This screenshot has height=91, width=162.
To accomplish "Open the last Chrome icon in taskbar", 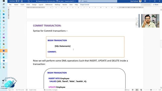I will click(4, 67).
